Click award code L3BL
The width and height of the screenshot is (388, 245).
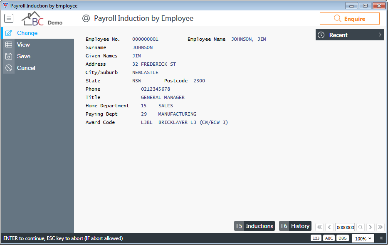click(x=147, y=122)
